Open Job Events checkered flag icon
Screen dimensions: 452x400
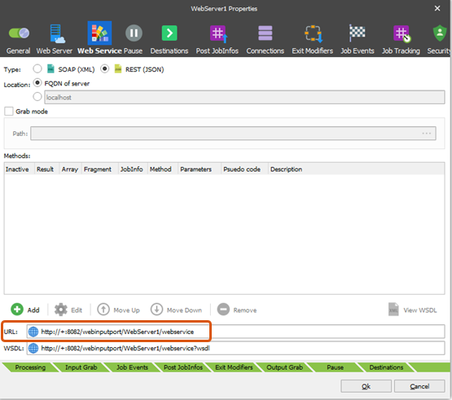(357, 33)
